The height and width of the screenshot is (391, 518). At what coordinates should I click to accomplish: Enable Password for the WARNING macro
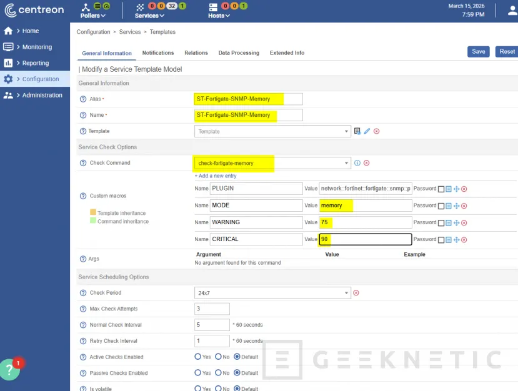click(x=441, y=222)
